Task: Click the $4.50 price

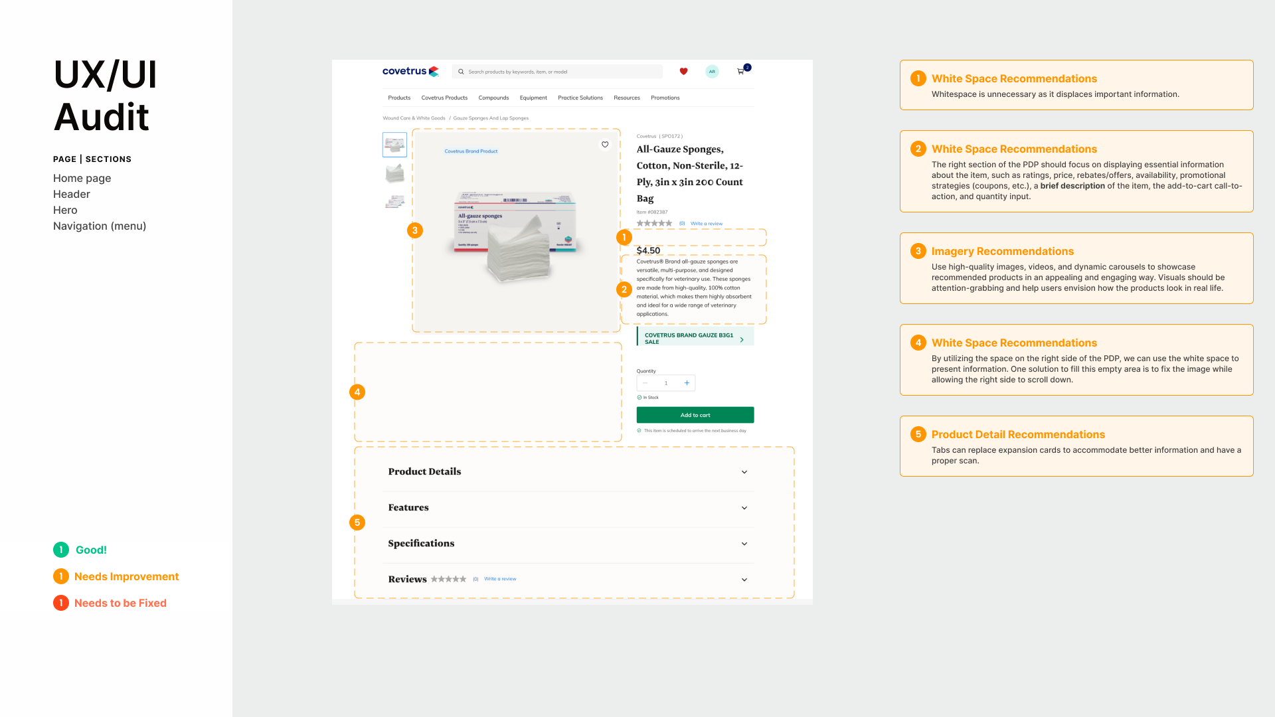Action: [648, 250]
